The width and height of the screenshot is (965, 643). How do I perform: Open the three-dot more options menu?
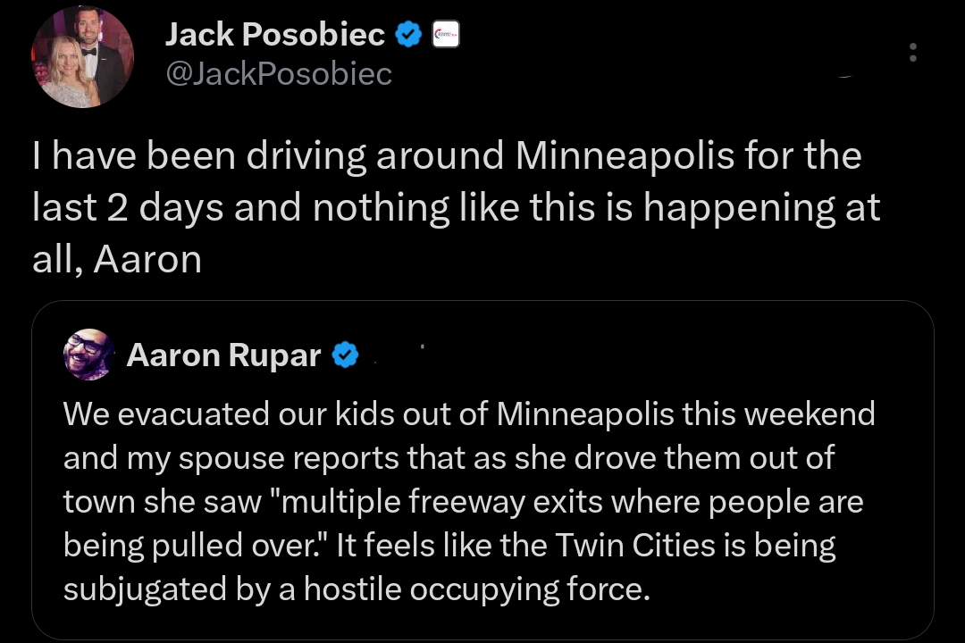click(x=912, y=53)
